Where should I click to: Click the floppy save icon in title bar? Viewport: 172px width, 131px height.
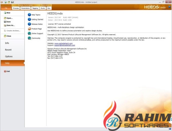pyautogui.click(x=12, y=2)
